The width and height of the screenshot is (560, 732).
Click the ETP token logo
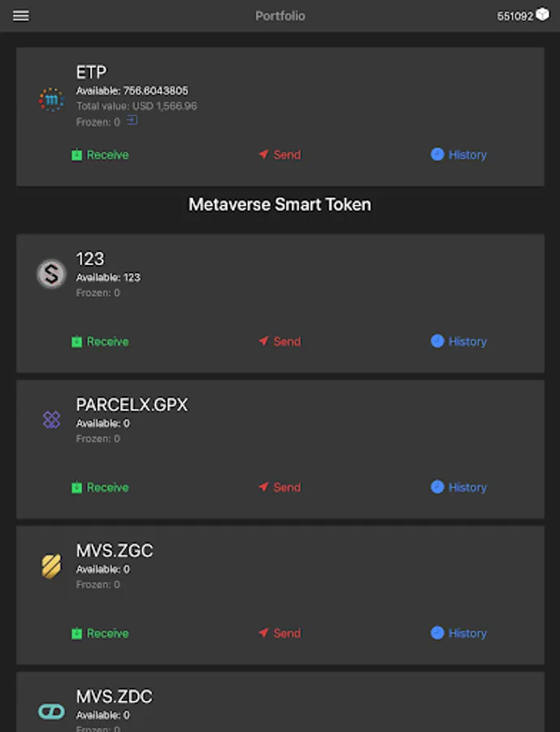pos(51,99)
